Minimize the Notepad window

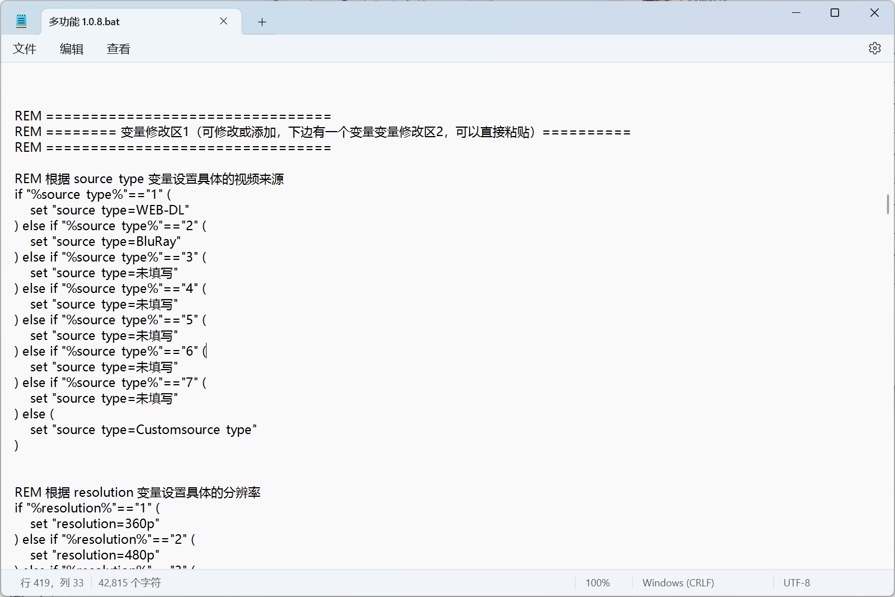coord(796,13)
